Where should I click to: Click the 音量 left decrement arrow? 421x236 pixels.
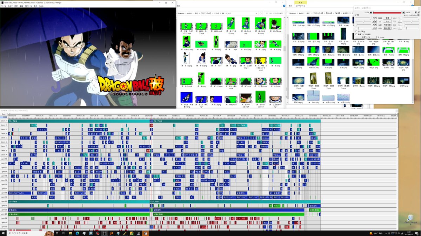(x=373, y=18)
